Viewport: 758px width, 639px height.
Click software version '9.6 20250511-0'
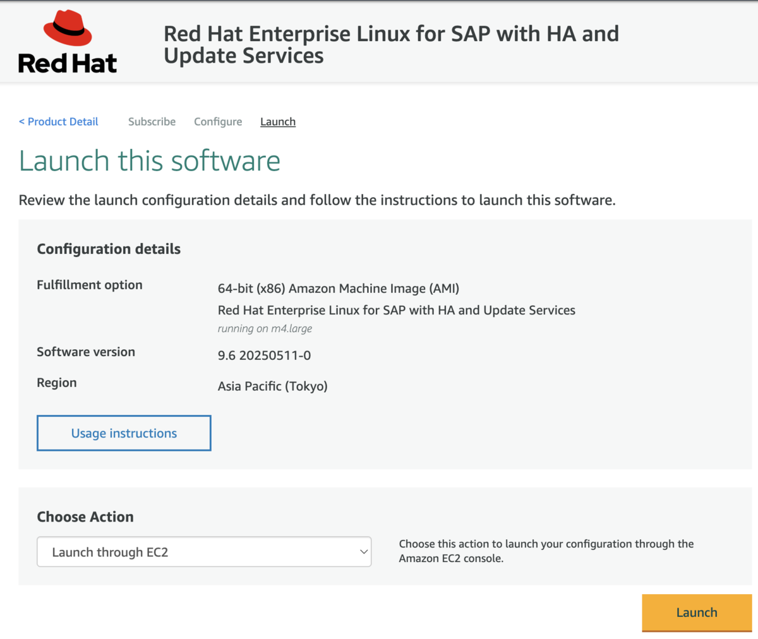264,355
